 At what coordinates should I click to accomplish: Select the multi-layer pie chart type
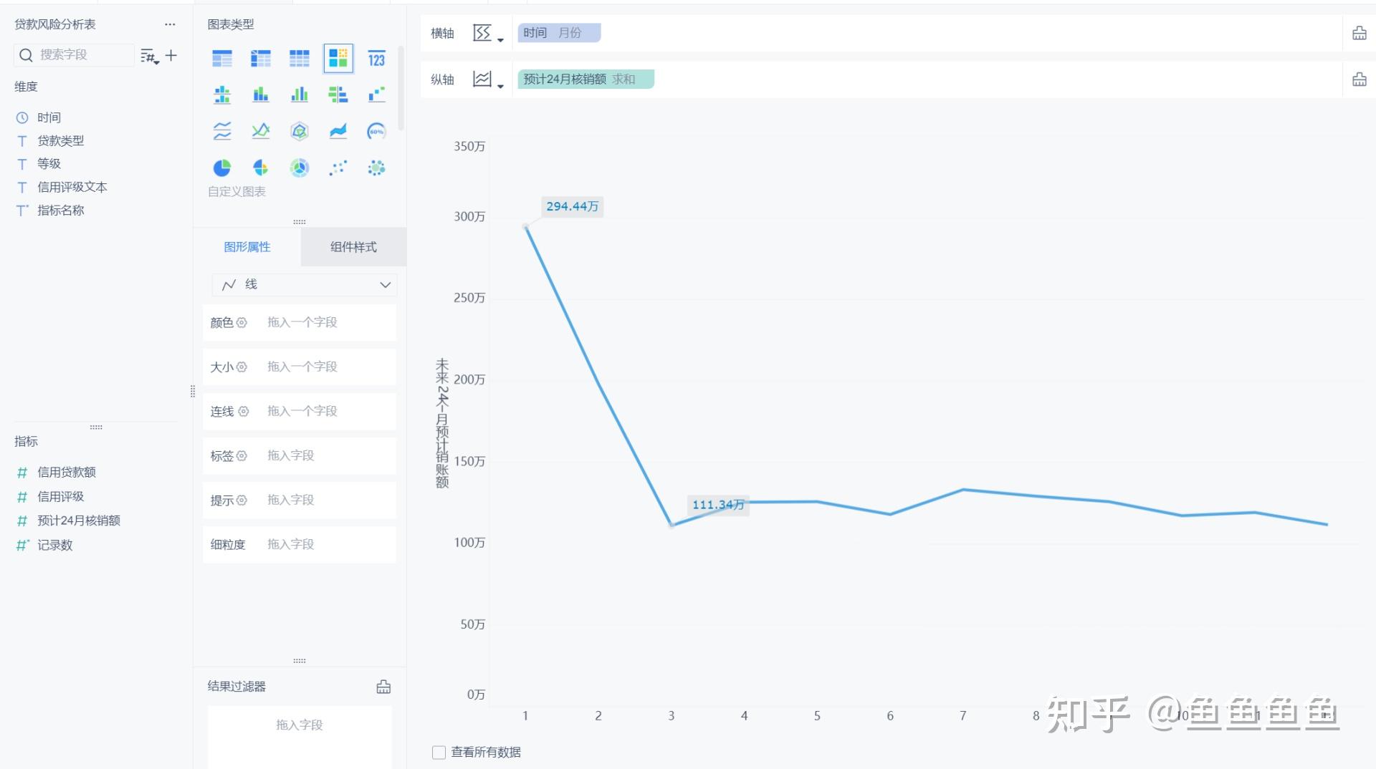[x=300, y=168]
